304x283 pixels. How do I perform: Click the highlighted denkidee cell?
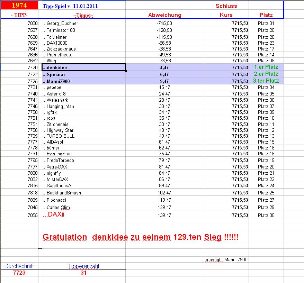click(x=84, y=67)
